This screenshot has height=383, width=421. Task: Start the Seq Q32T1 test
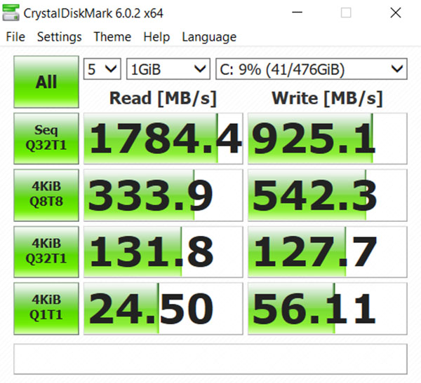46,139
